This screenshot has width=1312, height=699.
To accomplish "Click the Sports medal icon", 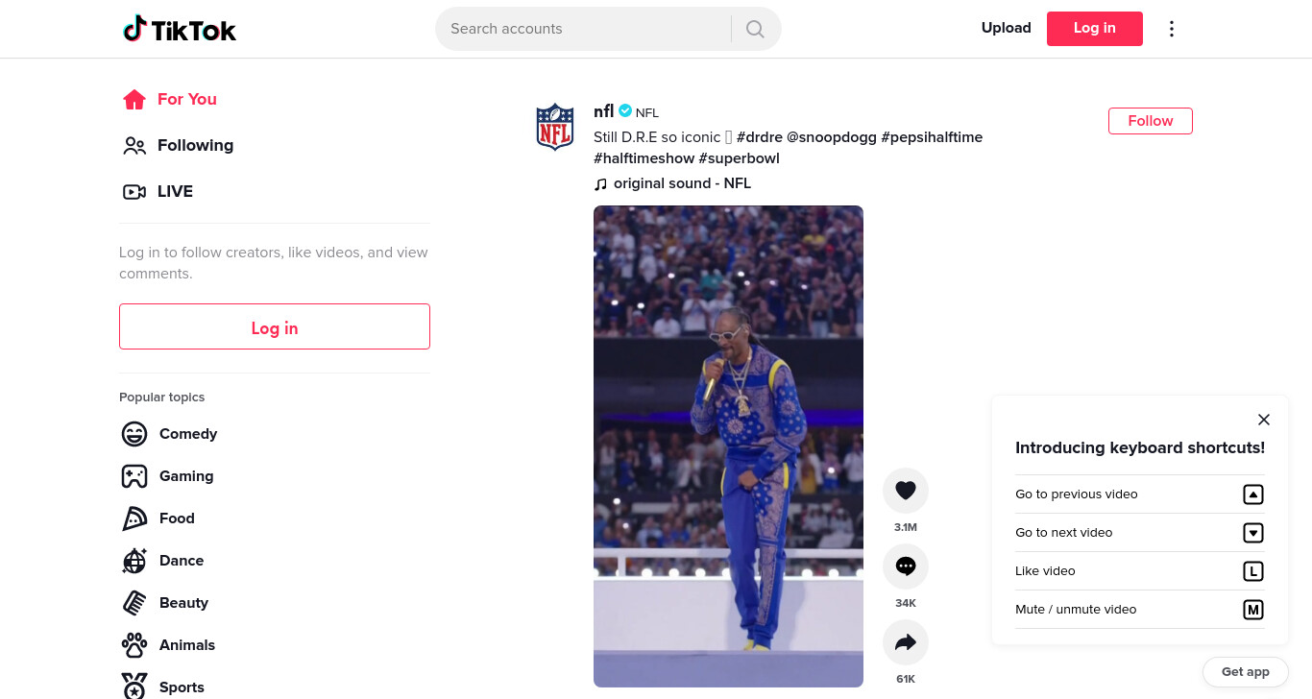I will click(x=134, y=687).
